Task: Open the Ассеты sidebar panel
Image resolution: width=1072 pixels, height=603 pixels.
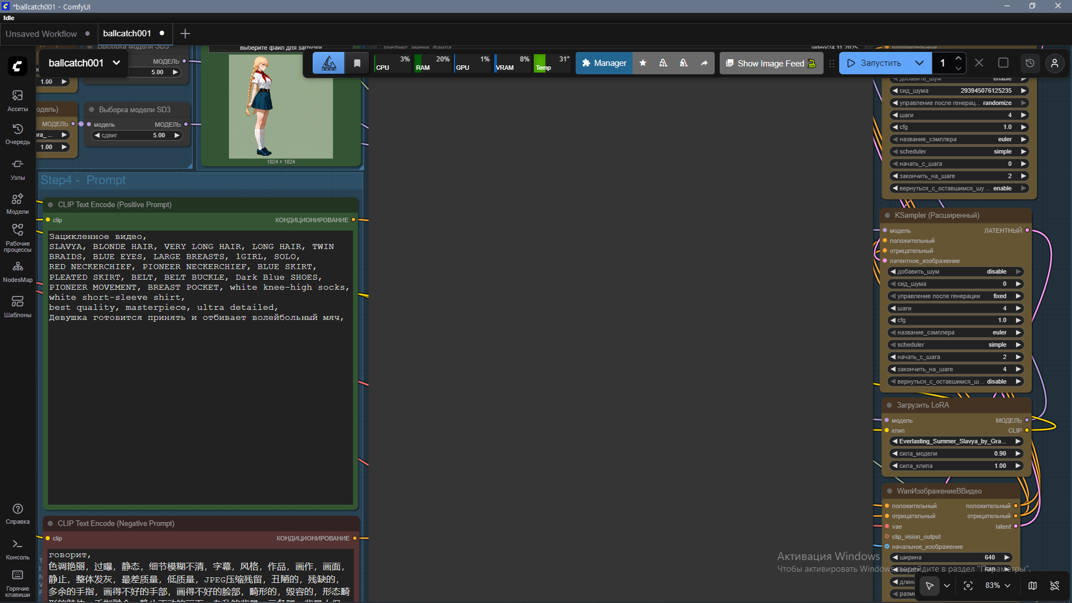Action: click(x=17, y=100)
